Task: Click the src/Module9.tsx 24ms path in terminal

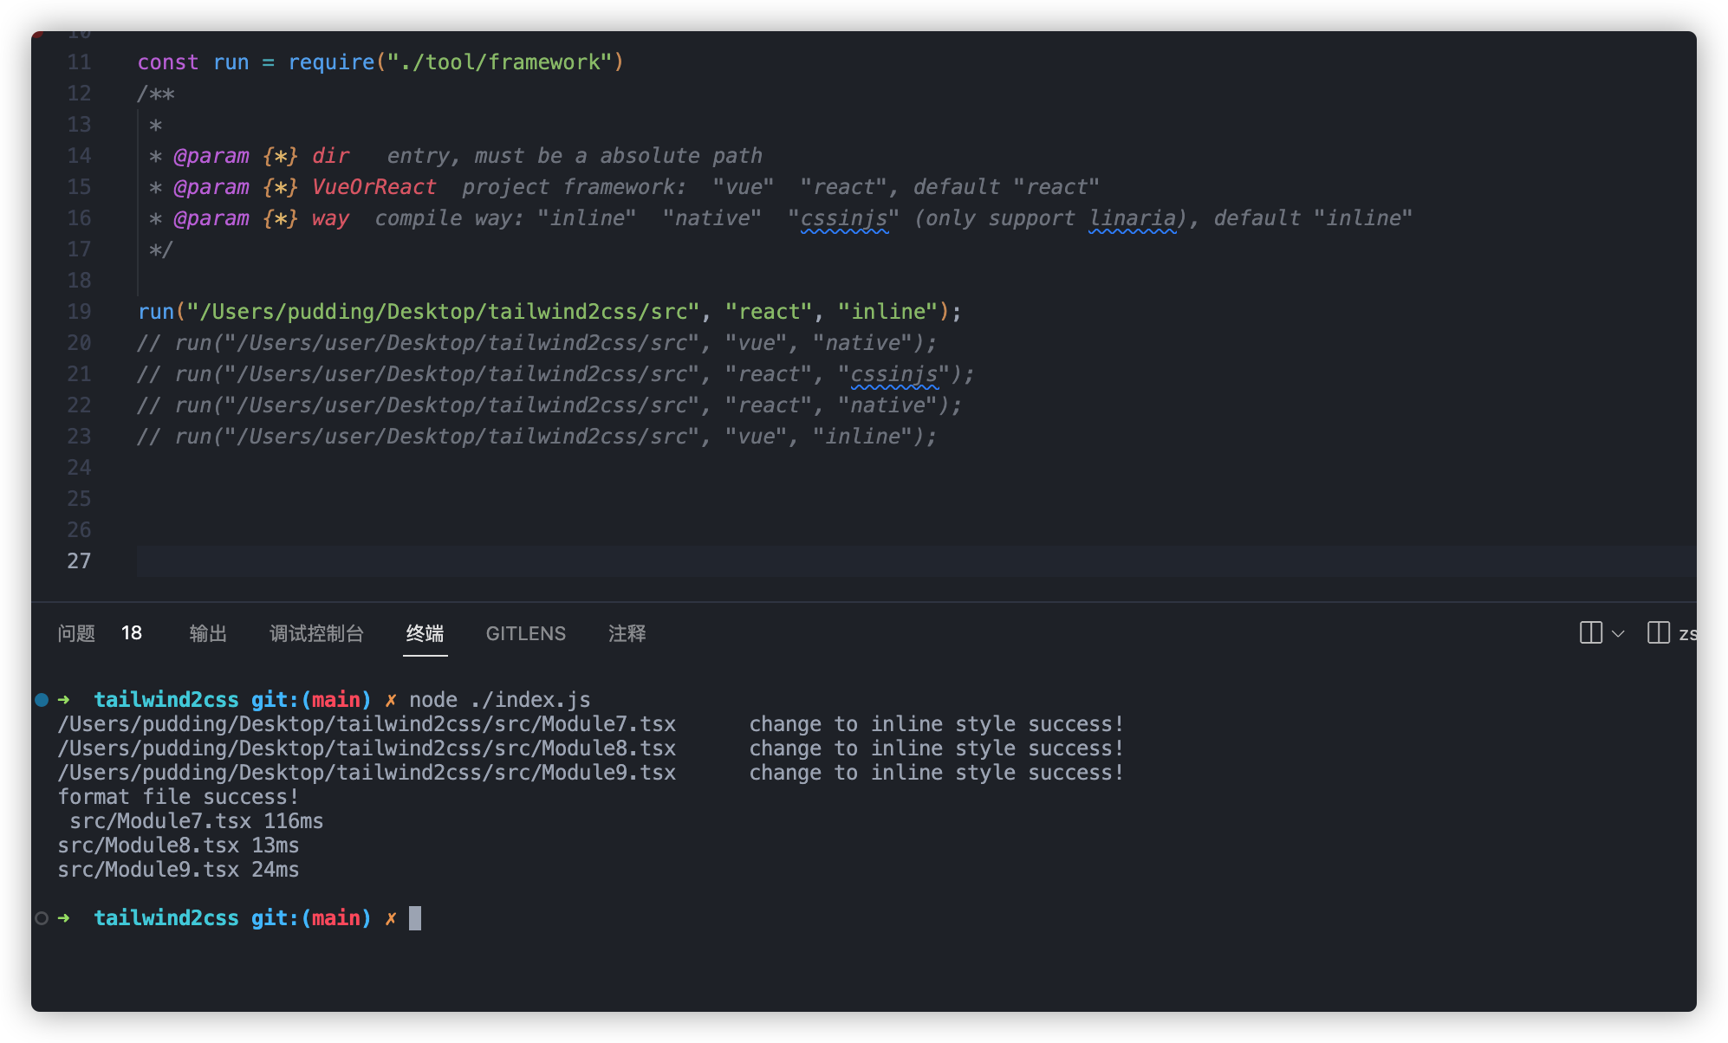Action: point(147,870)
